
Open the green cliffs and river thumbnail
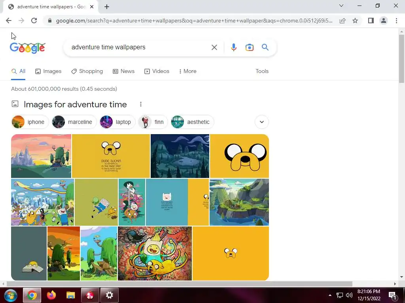[239, 202]
